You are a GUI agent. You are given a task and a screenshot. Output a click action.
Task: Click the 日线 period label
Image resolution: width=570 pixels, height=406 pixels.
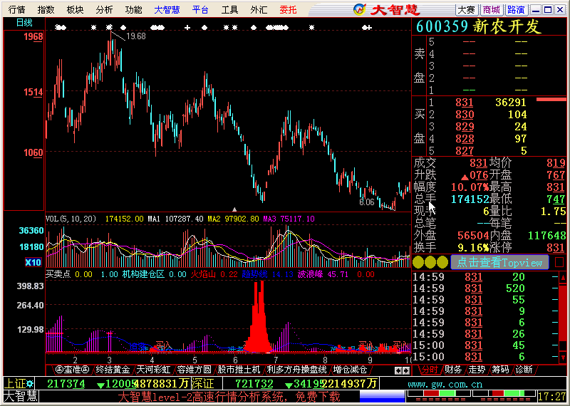(24, 23)
